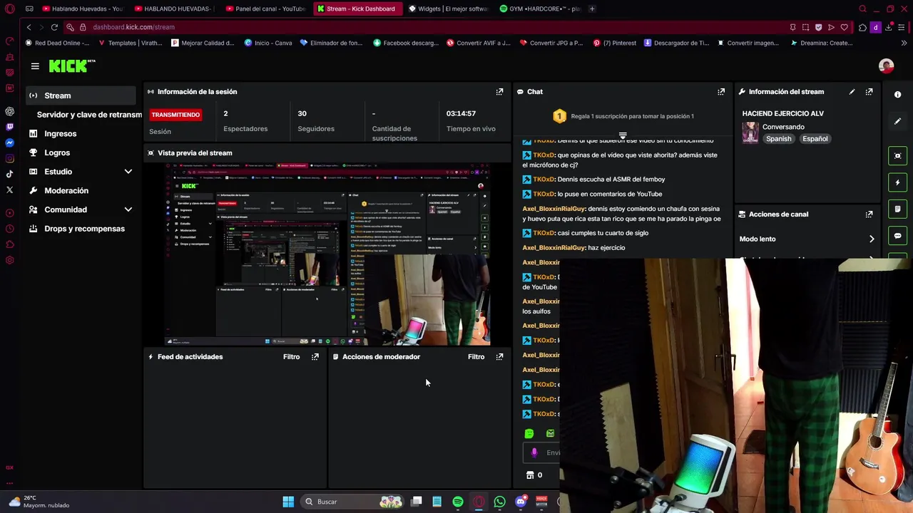This screenshot has height=513, width=913.
Task: Open the profile avatar menu
Action: point(886,66)
